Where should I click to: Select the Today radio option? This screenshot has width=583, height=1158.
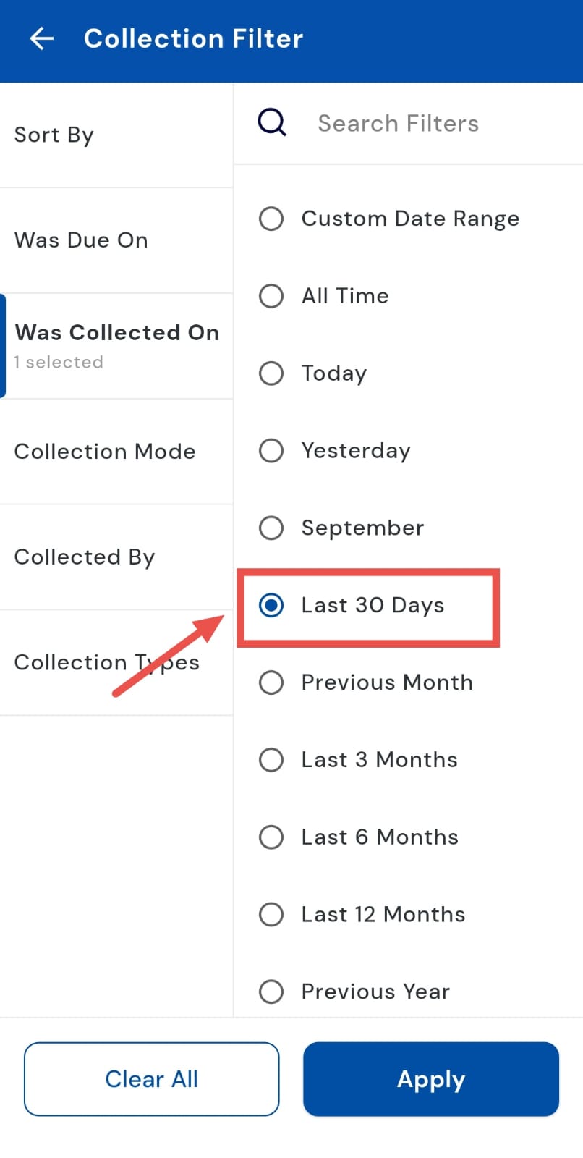click(x=271, y=373)
